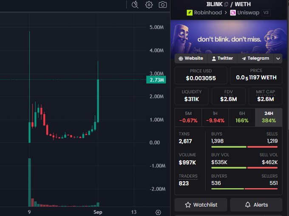This screenshot has width=289, height=216.
Task: Click the SELLERS count 551
Action: (274, 183)
